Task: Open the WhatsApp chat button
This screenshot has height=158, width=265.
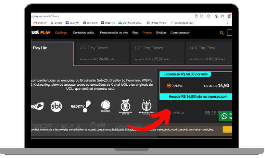Action: pyautogui.click(x=225, y=116)
